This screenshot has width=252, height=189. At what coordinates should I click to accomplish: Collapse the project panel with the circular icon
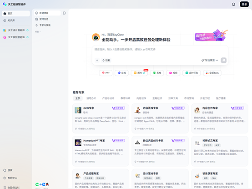[x=64, y=13]
